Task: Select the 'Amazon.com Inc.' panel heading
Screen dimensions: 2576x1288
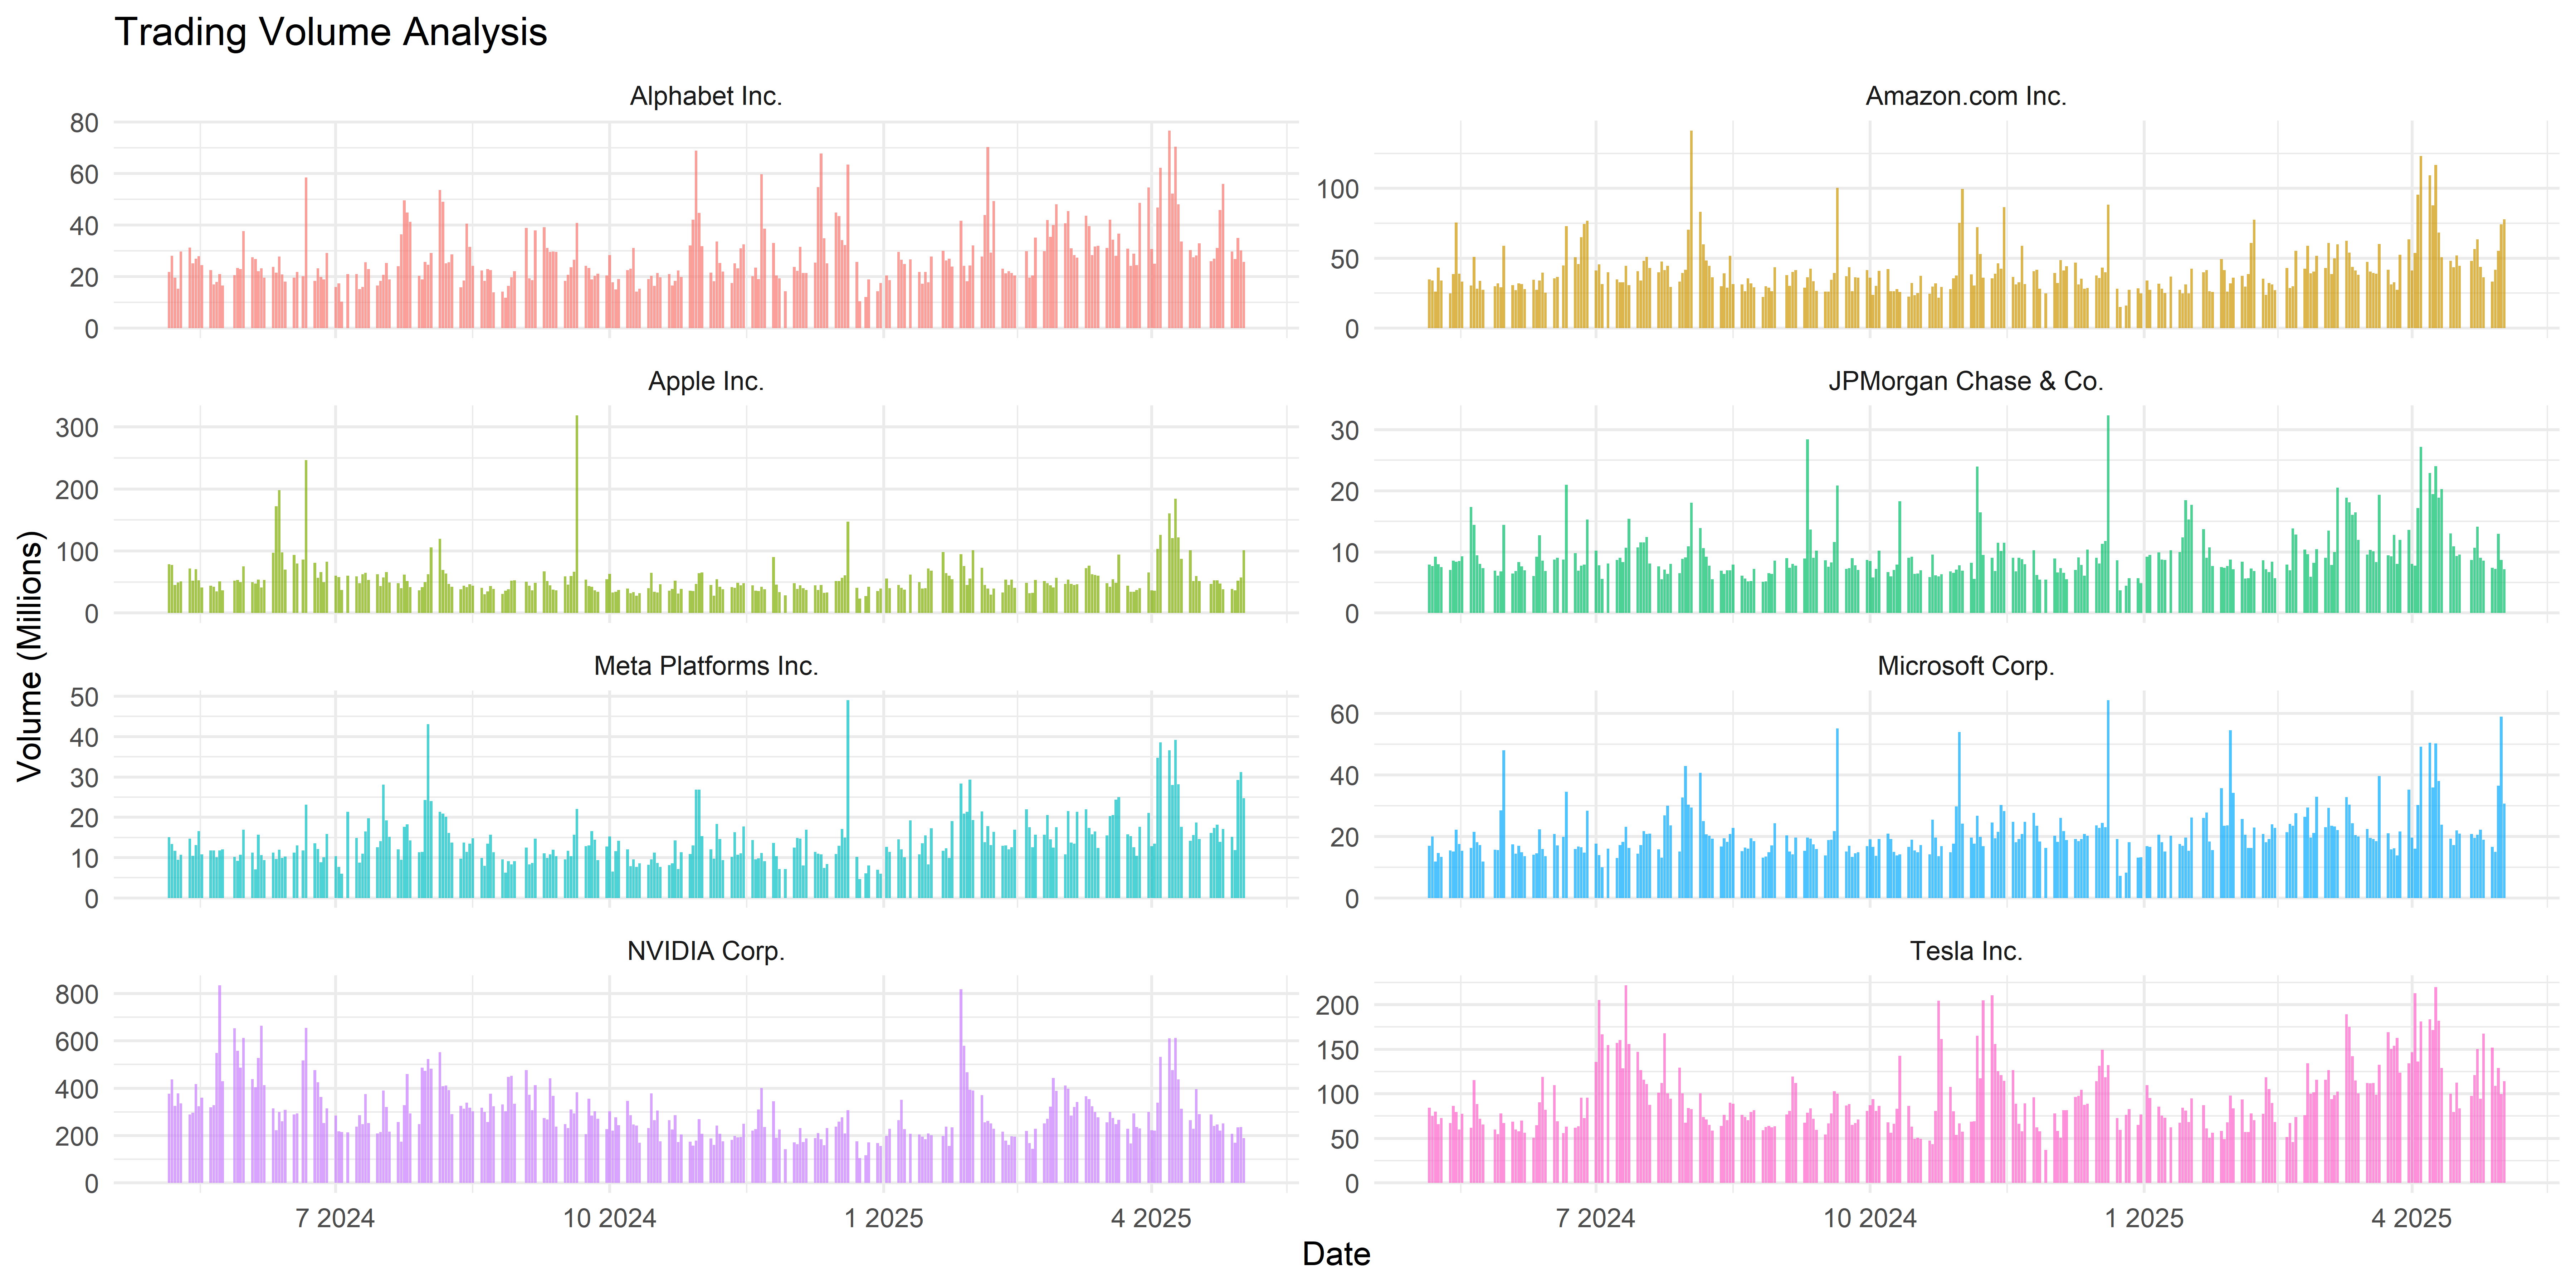Action: point(1966,96)
